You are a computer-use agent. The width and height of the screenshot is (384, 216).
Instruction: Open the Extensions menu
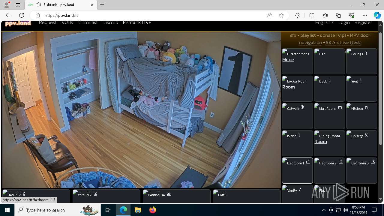coord(297,15)
